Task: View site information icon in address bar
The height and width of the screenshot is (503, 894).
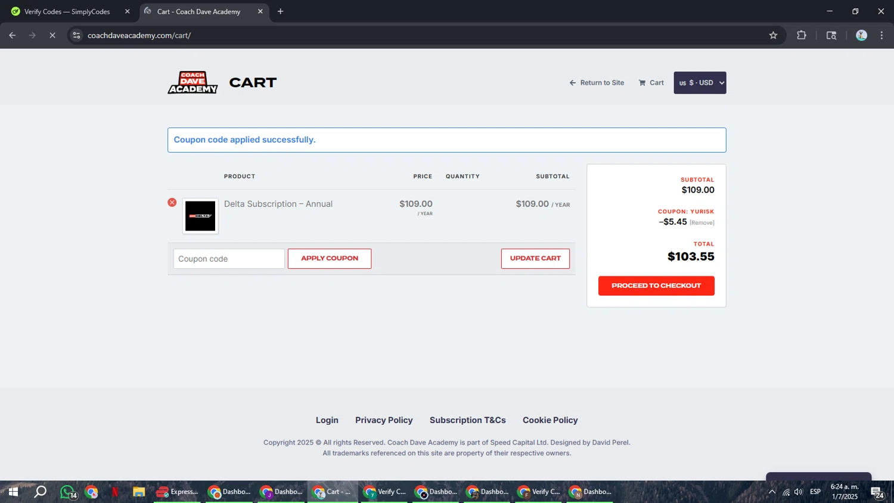Action: point(76,35)
